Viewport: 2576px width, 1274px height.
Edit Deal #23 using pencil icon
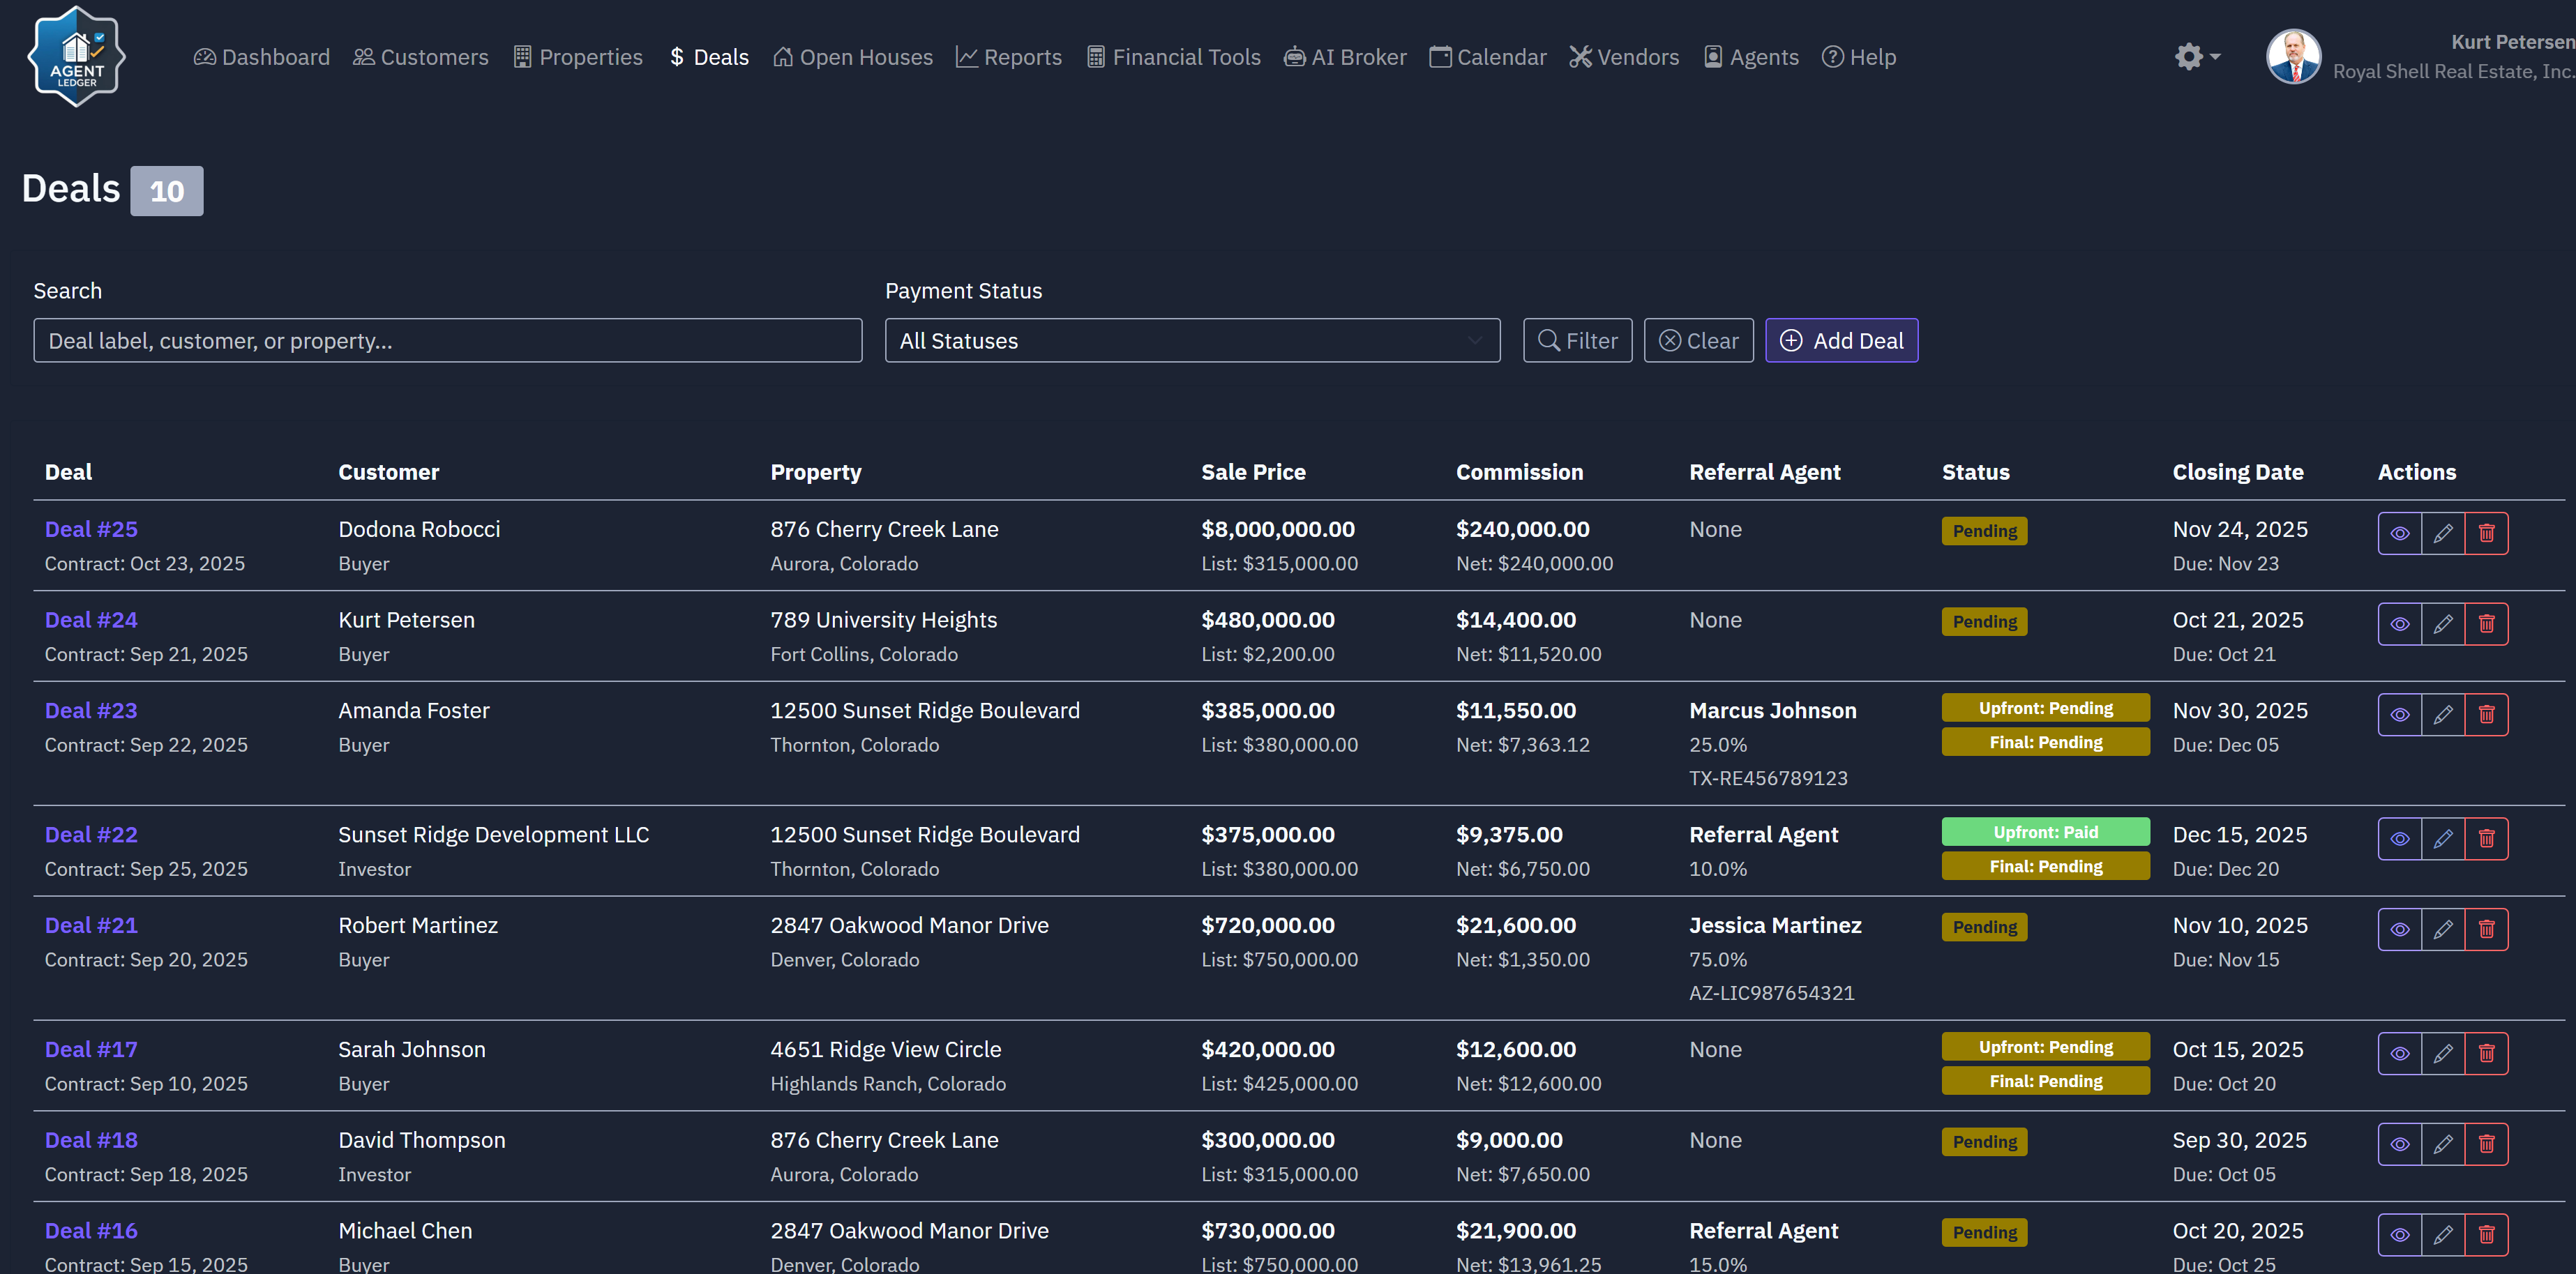(x=2443, y=714)
